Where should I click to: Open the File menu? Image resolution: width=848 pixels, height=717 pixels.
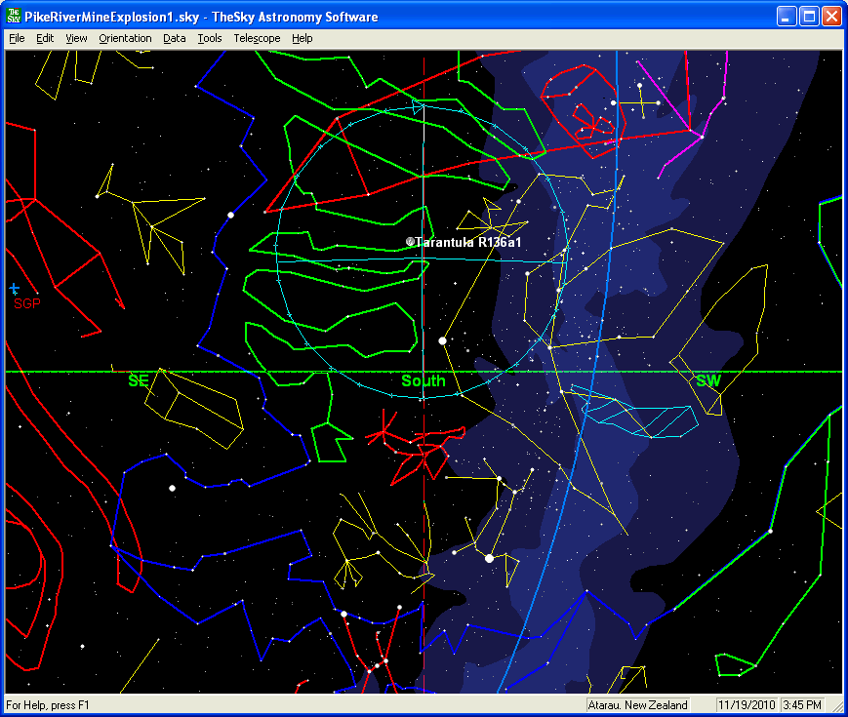(x=17, y=38)
